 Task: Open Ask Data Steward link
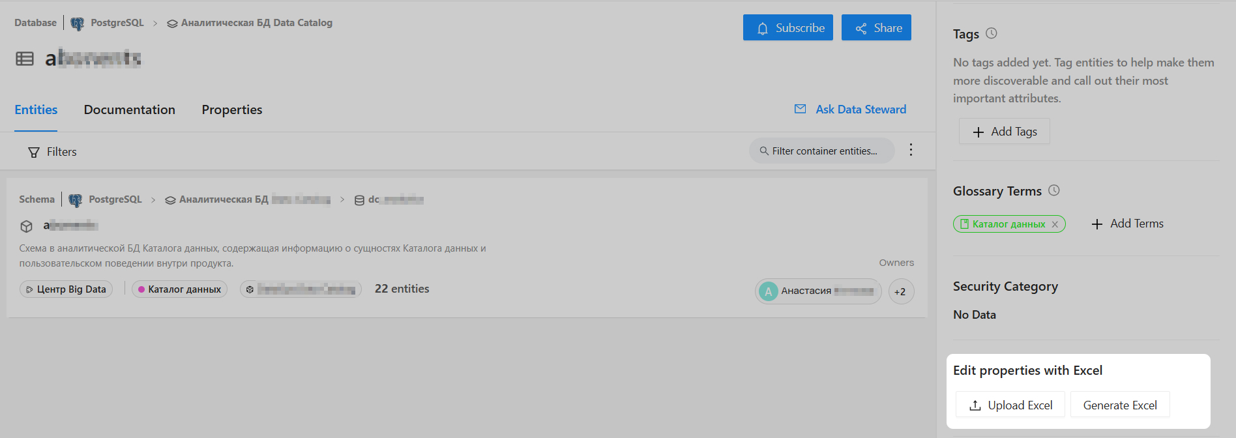point(850,109)
